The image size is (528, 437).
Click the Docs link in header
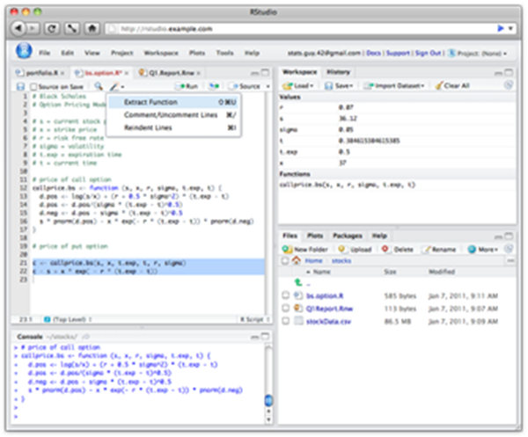pos(373,53)
